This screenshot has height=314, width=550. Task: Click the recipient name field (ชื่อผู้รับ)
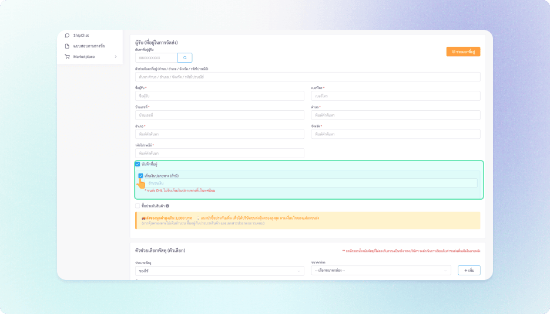[220, 96]
